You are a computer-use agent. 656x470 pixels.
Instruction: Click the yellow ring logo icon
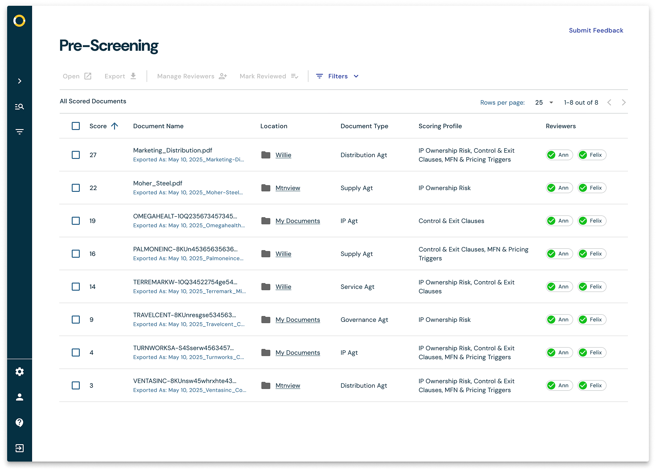click(19, 21)
